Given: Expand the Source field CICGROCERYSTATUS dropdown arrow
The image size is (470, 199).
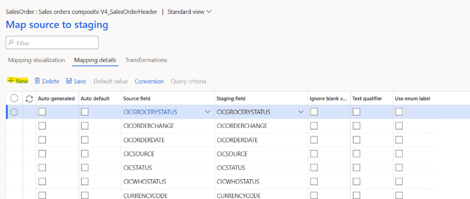Looking at the screenshot, I should click(207, 112).
